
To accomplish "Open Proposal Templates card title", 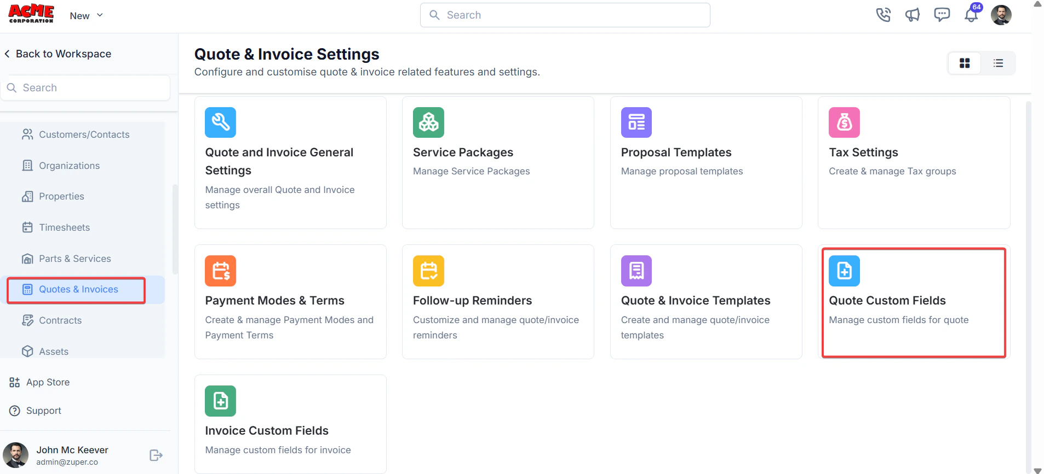I will pyautogui.click(x=676, y=153).
